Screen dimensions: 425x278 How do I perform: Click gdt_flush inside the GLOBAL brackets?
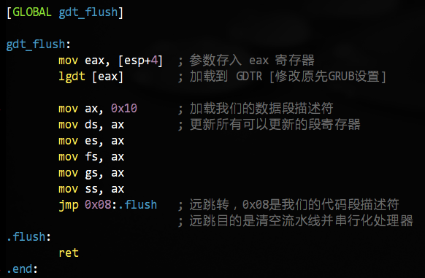pos(88,12)
